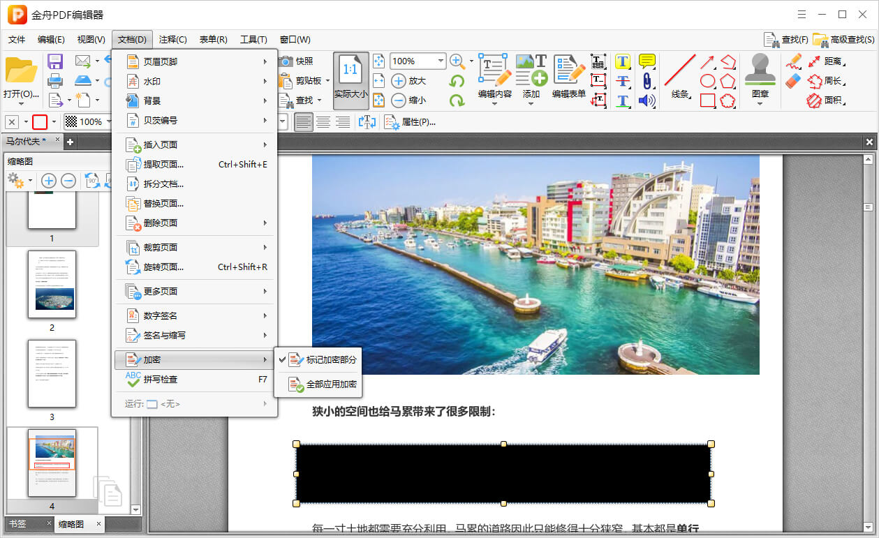Click the red stroke color swatch
Image resolution: width=879 pixels, height=538 pixels.
[40, 122]
